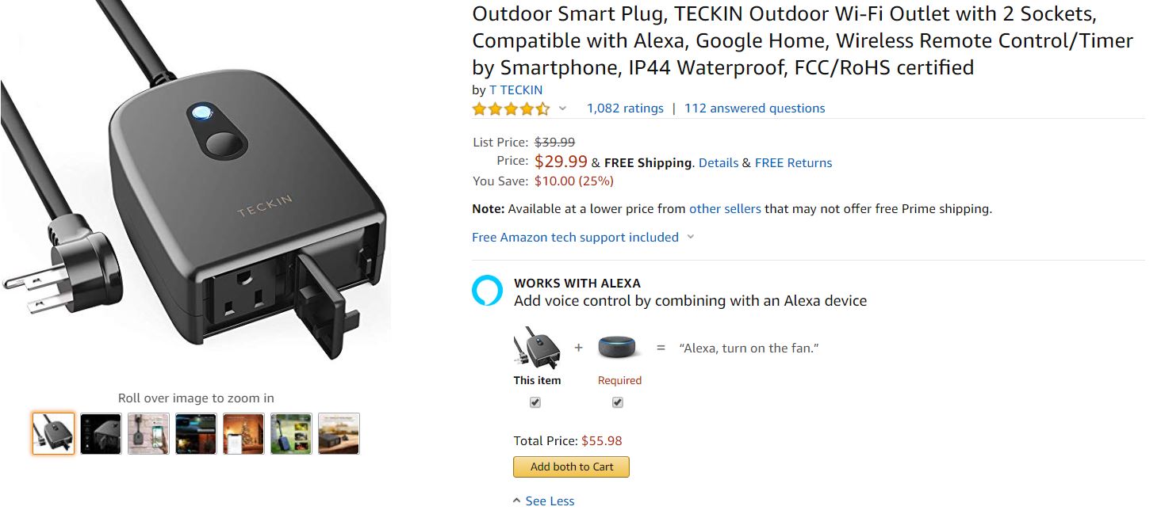Click the T TECKIN brand link

click(x=515, y=90)
